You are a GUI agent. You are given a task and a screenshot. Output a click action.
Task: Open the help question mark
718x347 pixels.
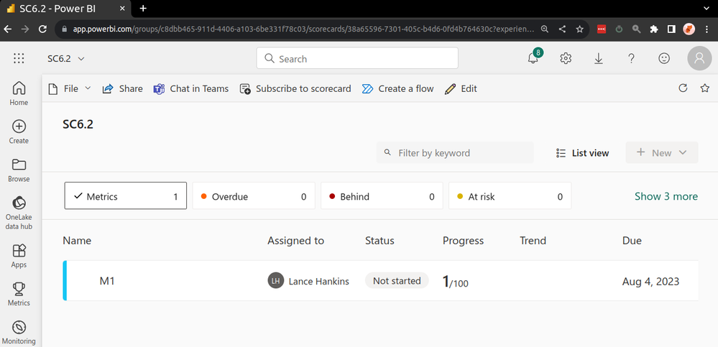(x=632, y=59)
